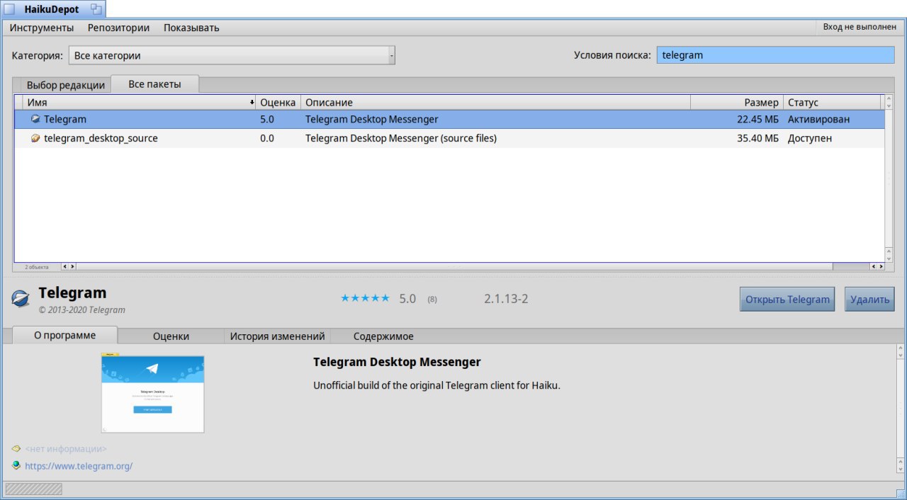Open the https://www.telegram.org/ link

coord(79,466)
